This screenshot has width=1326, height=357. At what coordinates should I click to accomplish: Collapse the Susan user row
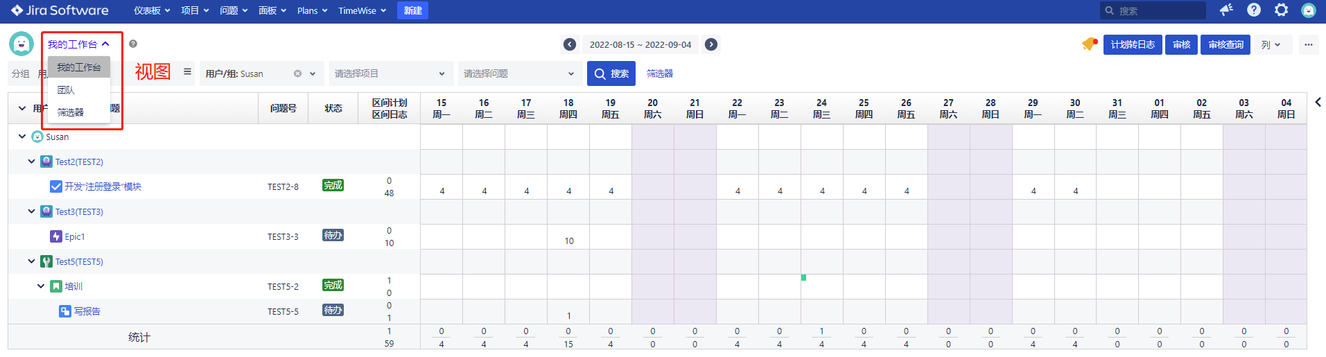(22, 137)
